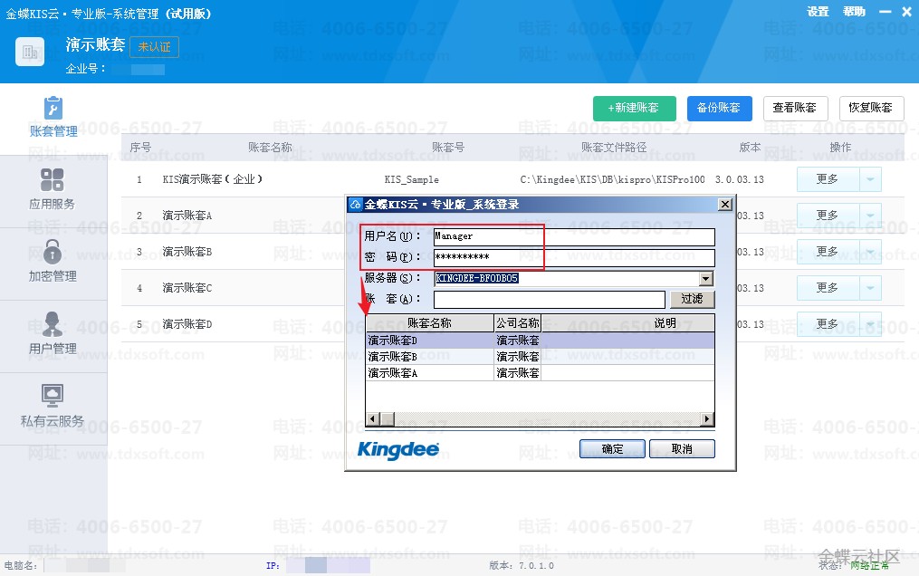This screenshot has height=576, width=919.
Task: Click the 查看账套 button
Action: point(795,109)
